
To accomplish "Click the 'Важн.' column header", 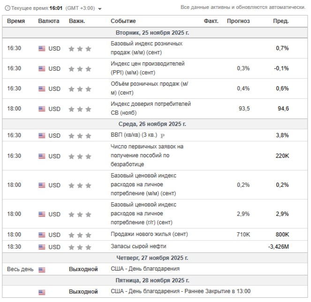I will 76,21.
